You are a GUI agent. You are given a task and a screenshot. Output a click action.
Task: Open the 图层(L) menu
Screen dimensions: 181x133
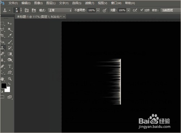pyautogui.click(x=51, y=3)
